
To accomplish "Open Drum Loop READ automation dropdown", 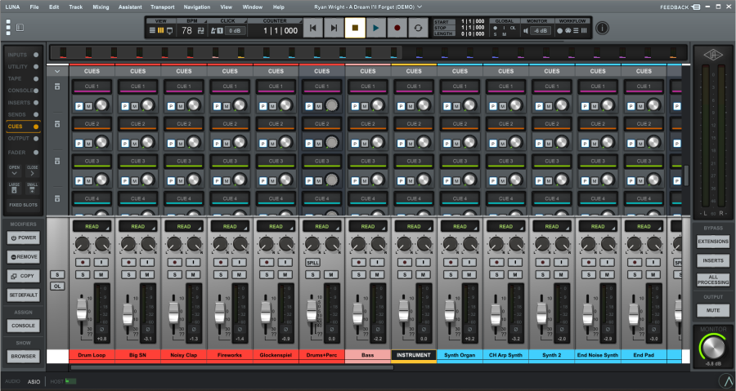I will (92, 227).
